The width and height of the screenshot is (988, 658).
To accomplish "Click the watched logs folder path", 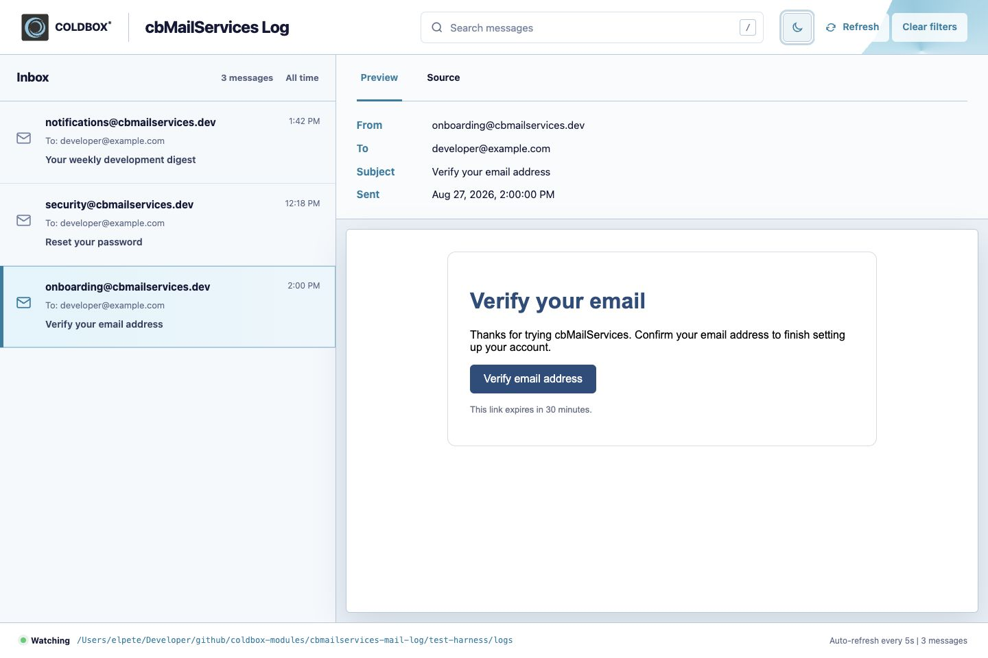I will 295,640.
